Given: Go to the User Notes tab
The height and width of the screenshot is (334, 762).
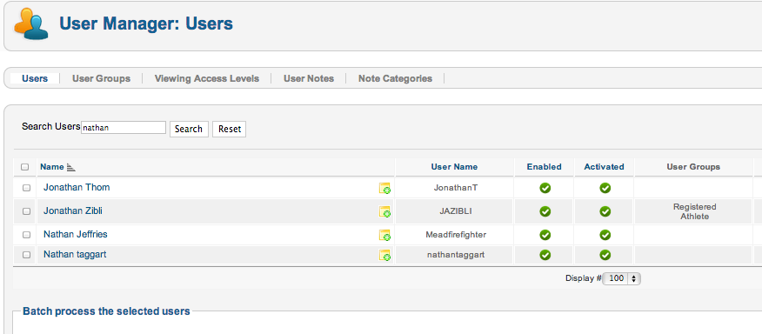Looking at the screenshot, I should pos(309,78).
